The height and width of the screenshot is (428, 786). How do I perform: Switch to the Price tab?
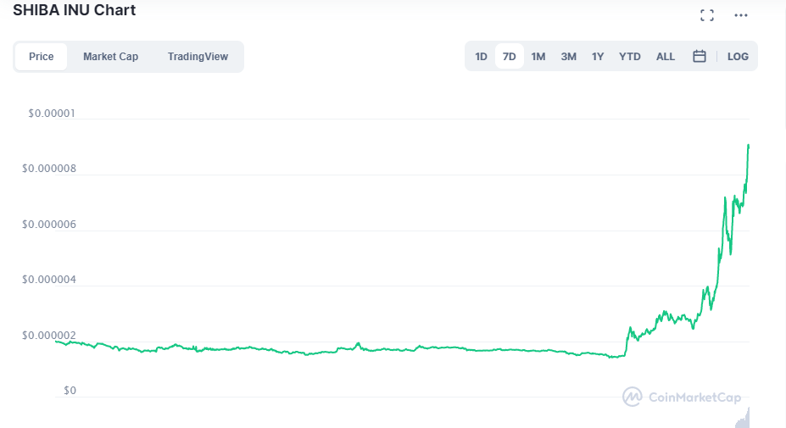point(41,57)
